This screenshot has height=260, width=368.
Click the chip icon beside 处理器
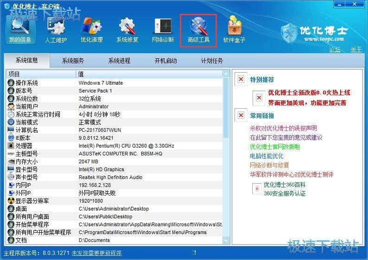click(x=11, y=146)
